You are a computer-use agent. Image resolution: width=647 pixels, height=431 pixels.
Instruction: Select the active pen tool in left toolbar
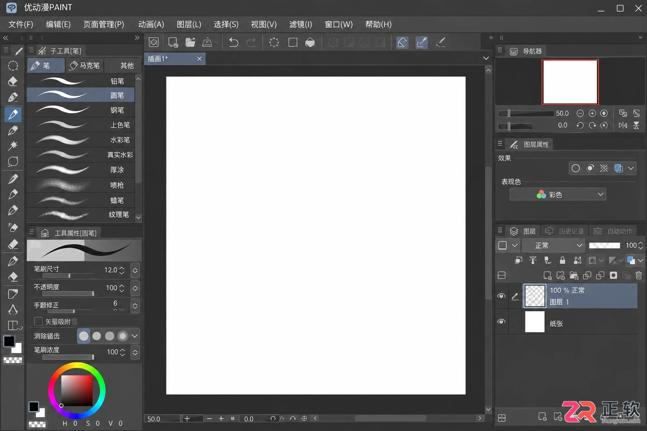pyautogui.click(x=13, y=114)
